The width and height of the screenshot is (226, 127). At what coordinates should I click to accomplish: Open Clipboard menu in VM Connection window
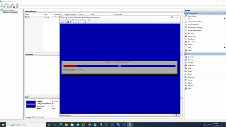coord(78,20)
